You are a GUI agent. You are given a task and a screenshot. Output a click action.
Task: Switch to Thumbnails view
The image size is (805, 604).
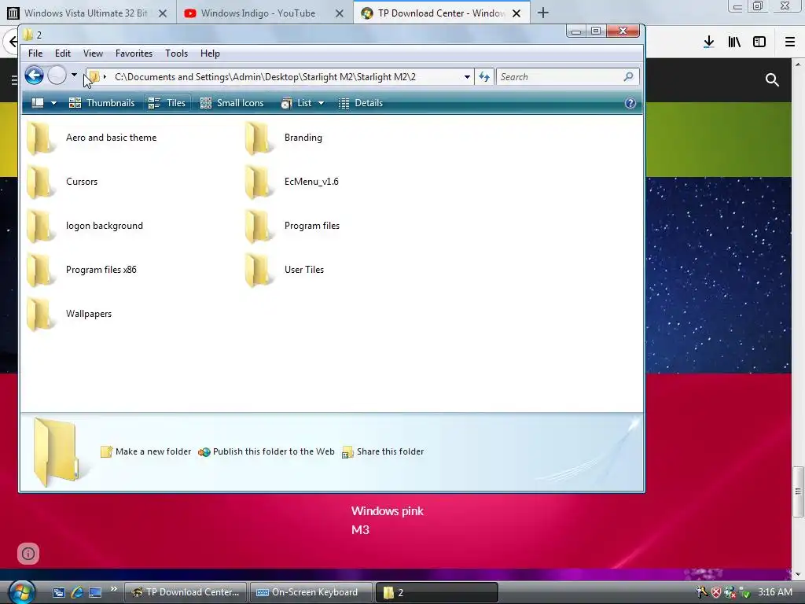101,103
